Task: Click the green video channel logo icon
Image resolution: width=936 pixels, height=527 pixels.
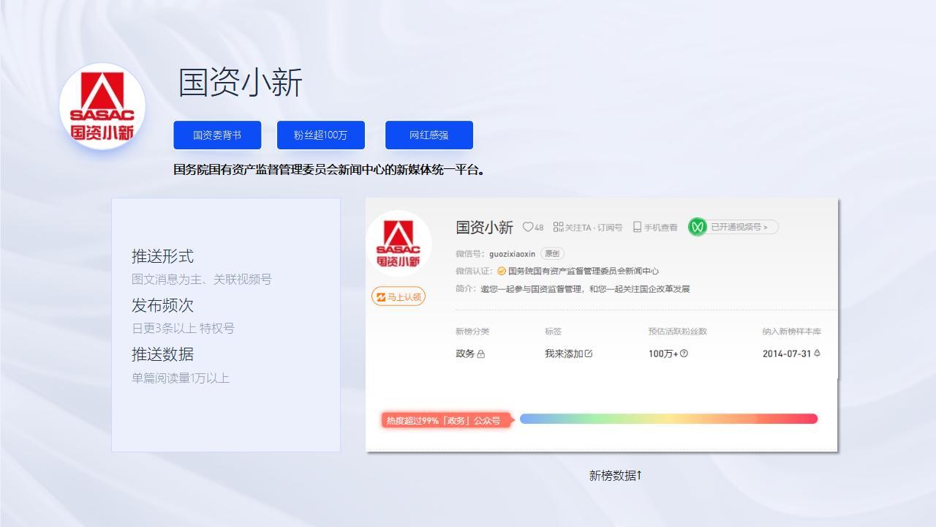Action: coord(697,227)
